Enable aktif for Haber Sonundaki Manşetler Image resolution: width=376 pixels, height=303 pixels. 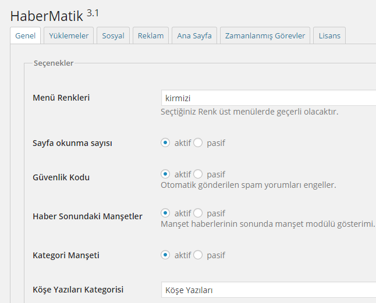coord(165,213)
